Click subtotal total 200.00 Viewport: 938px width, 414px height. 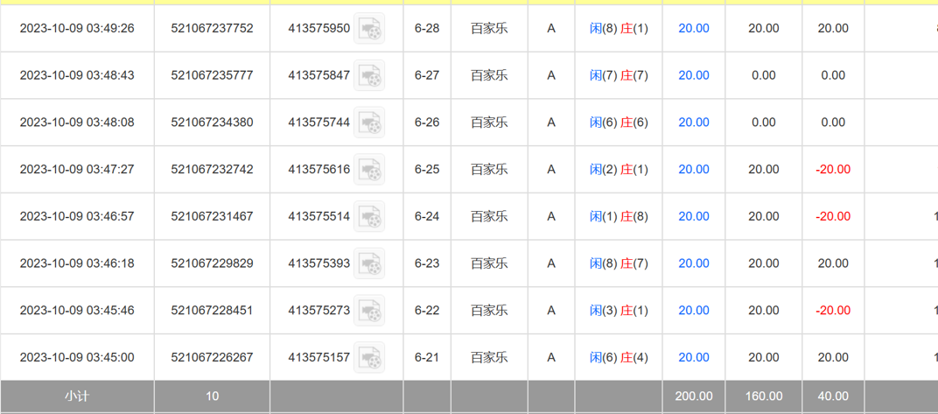coord(694,396)
